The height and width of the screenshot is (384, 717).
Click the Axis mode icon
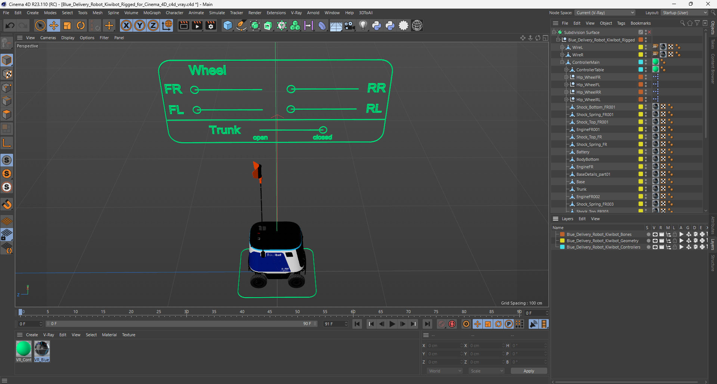7,143
